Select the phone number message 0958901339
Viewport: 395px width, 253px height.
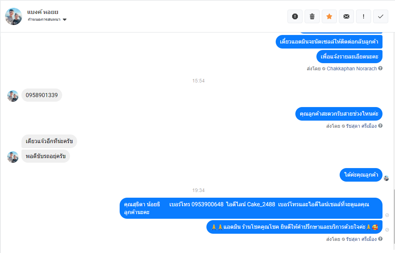(42, 95)
